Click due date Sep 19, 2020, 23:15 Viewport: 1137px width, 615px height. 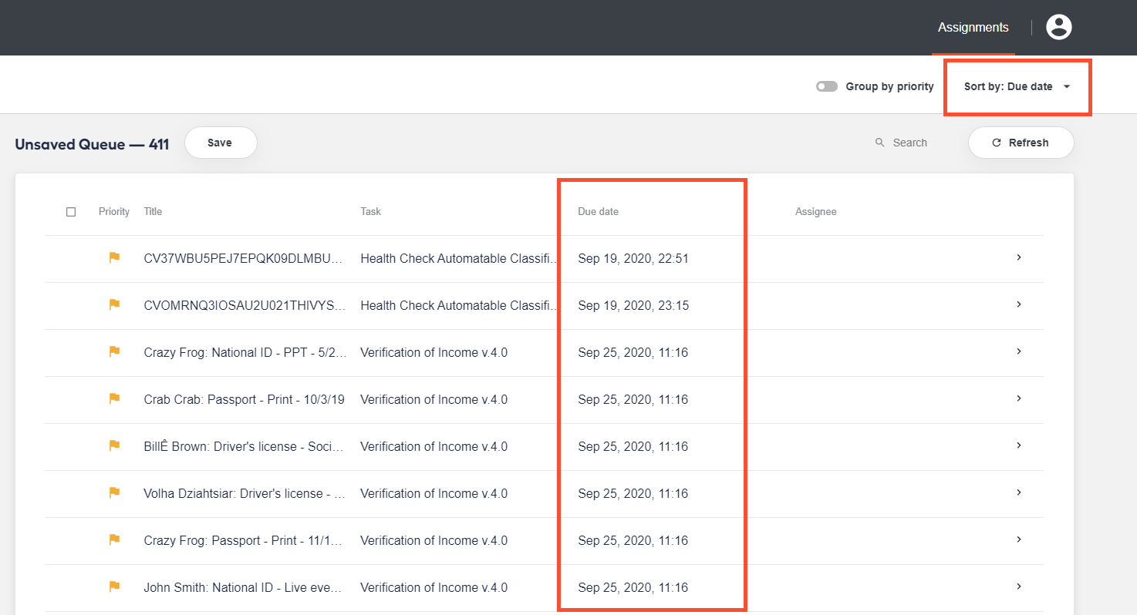point(633,306)
